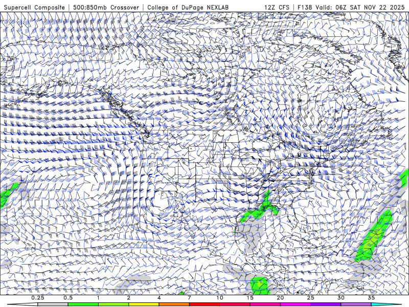Viewport: 409px width, 307px height.
Task: Select the violet 25–30 color bar segment
Action: 326,304
